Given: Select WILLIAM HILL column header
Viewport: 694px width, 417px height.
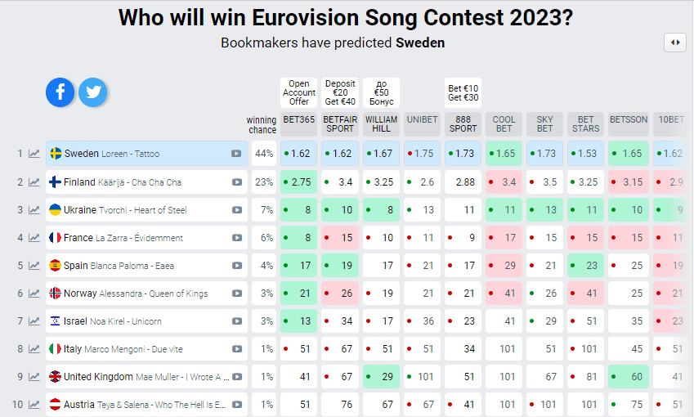Looking at the screenshot, I should (x=381, y=124).
